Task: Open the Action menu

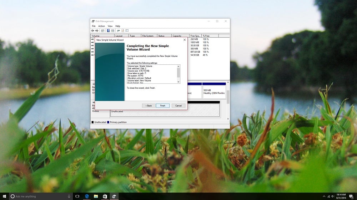Action: coord(101,26)
